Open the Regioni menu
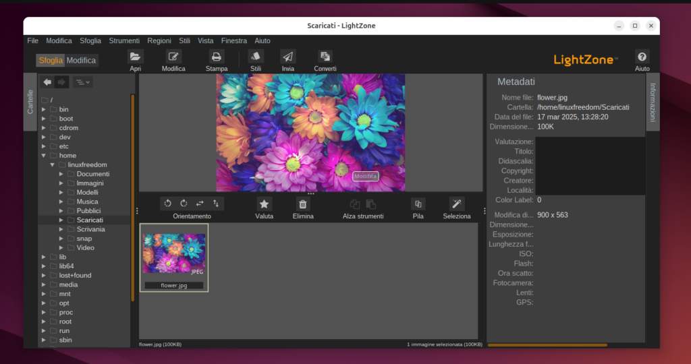The image size is (691, 364). [x=159, y=41]
